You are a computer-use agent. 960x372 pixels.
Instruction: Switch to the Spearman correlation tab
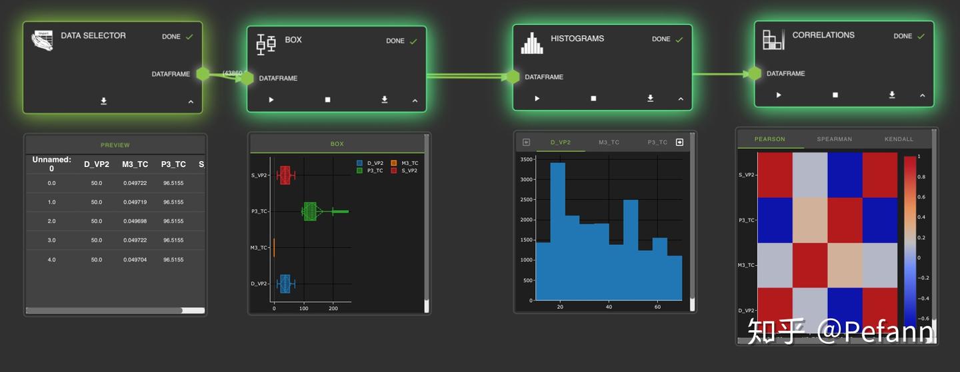coord(835,139)
